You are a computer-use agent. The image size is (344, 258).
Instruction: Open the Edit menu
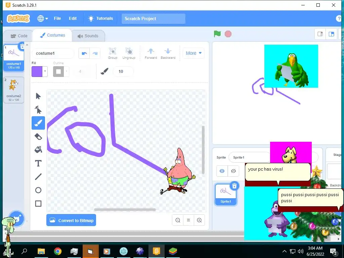click(x=73, y=18)
